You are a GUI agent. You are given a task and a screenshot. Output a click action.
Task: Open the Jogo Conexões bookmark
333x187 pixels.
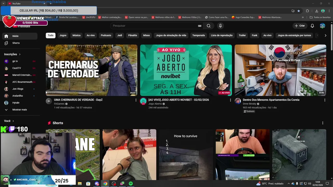coord(243,17)
